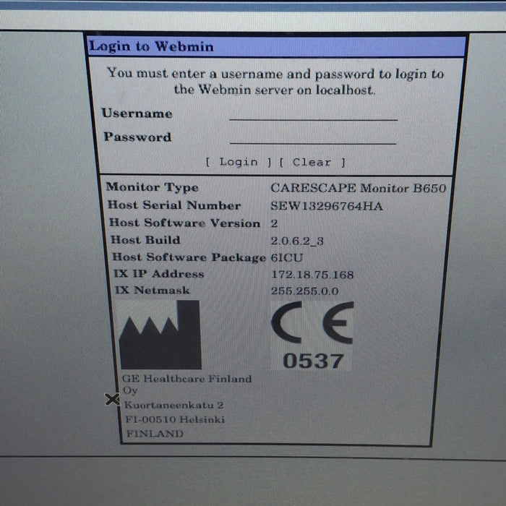Click the 'You must enter a username' message
Screen dimensions: 506x506
tap(275, 81)
